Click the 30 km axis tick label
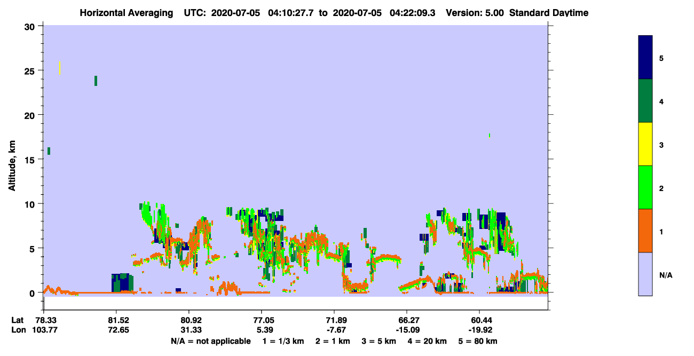 pos(31,26)
